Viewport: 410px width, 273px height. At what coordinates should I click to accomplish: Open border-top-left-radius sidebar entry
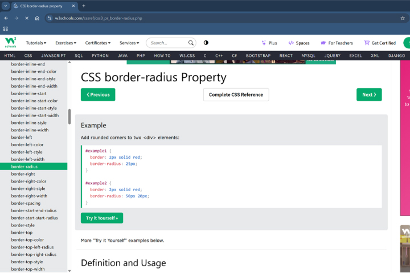(x=32, y=247)
